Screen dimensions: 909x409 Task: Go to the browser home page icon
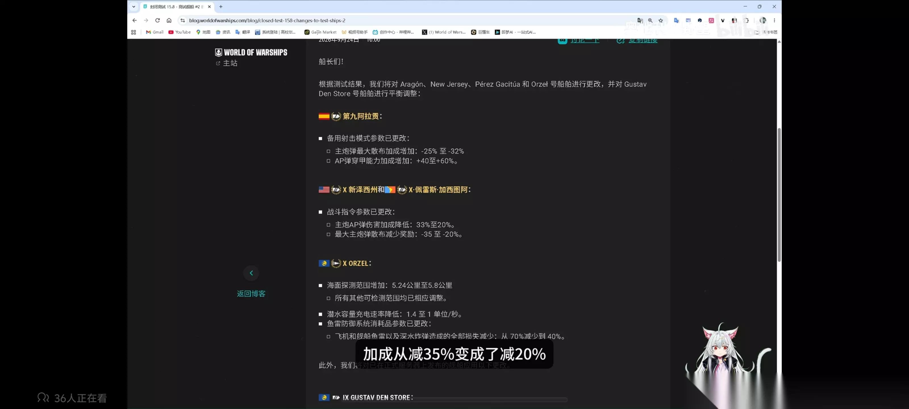pyautogui.click(x=169, y=20)
